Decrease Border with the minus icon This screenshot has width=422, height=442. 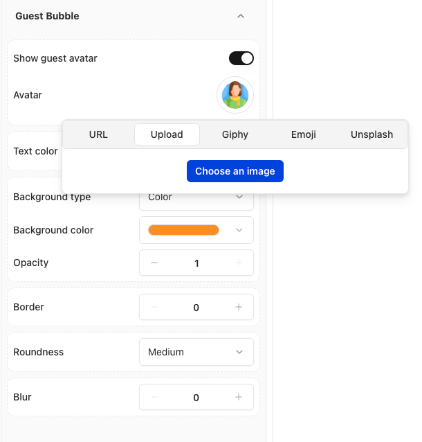coord(154,307)
